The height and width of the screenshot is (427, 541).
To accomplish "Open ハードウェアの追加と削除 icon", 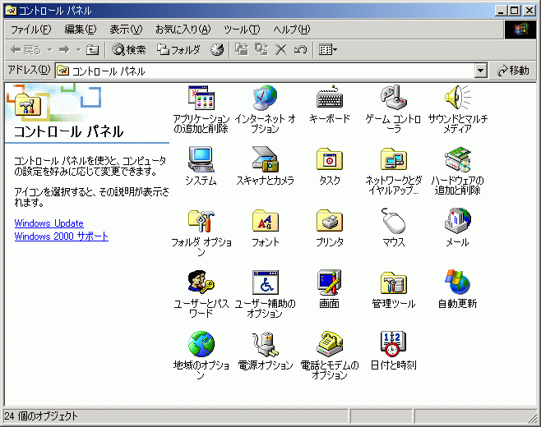I will pos(457,159).
